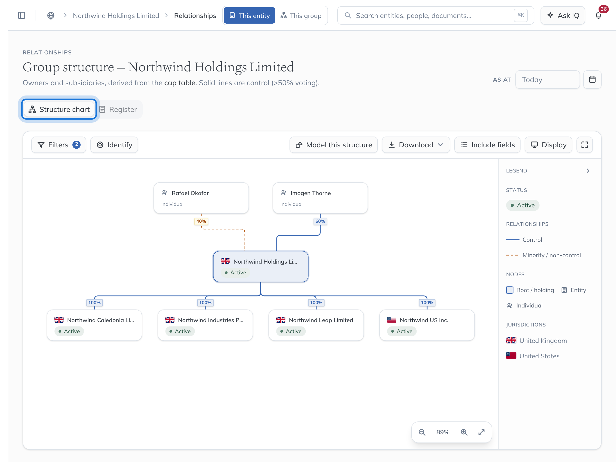Screen dimensions: 616x462
Task: Click Model this structure
Action: pos(334,145)
